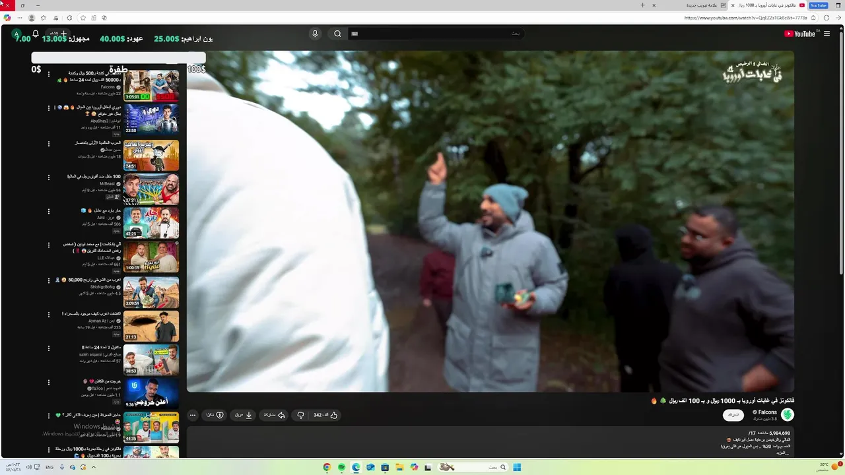This screenshot has height=475, width=845.
Task: Open options menu for 24:51 video
Action: click(48, 142)
